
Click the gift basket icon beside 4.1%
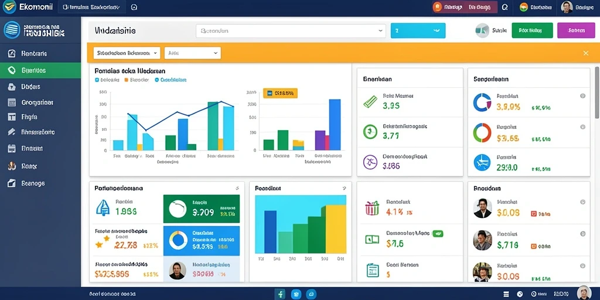[x=372, y=208]
